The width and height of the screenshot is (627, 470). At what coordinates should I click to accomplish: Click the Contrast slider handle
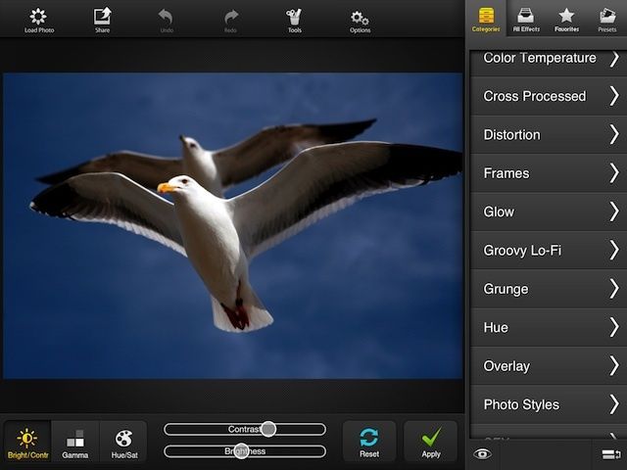click(267, 429)
